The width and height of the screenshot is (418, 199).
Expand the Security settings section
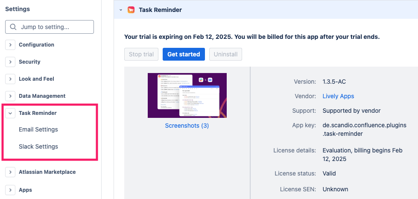pos(10,62)
